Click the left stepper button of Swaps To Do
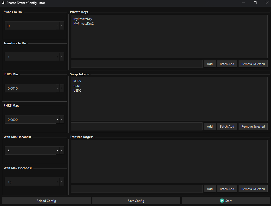 pos(58,26)
